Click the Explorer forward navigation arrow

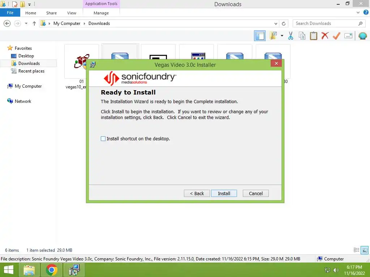pos(17,23)
